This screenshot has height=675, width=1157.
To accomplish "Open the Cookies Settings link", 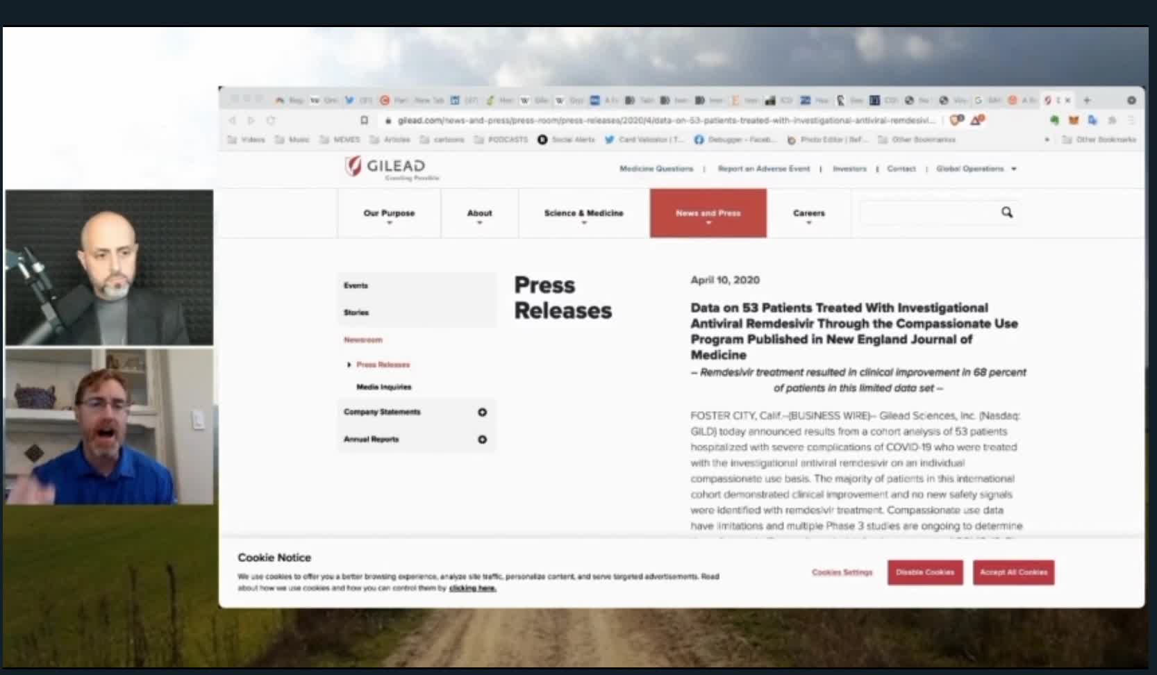I will [842, 572].
